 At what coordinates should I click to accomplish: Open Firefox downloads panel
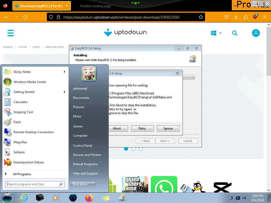pyautogui.click(x=236, y=17)
